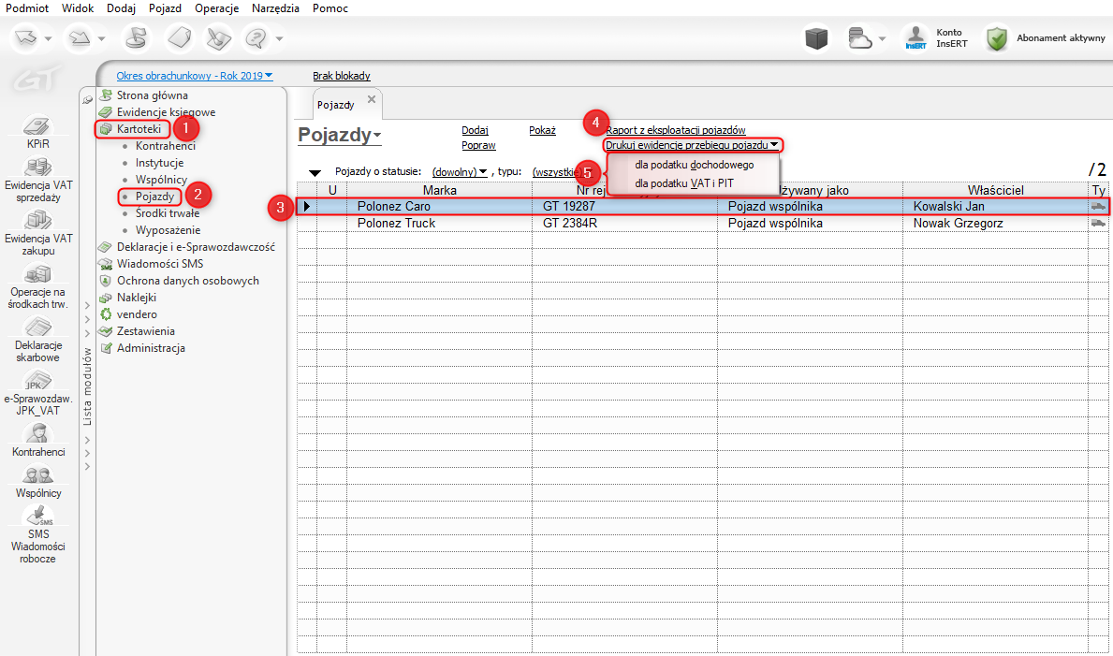Switch to the Pojazdy tab

tap(336, 105)
